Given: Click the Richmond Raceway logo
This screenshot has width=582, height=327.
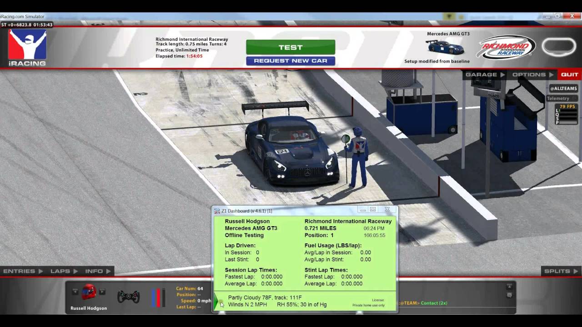Looking at the screenshot, I should pos(507,47).
